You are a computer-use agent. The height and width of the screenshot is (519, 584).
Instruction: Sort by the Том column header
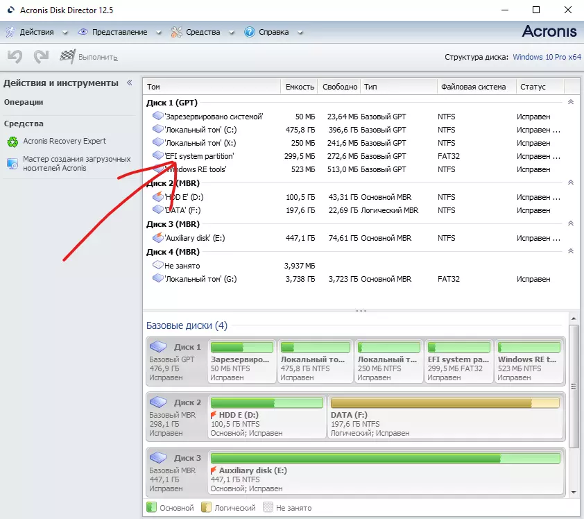click(212, 87)
